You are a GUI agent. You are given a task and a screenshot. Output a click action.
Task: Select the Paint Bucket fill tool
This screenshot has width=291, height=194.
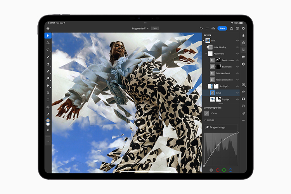[x=48, y=85]
